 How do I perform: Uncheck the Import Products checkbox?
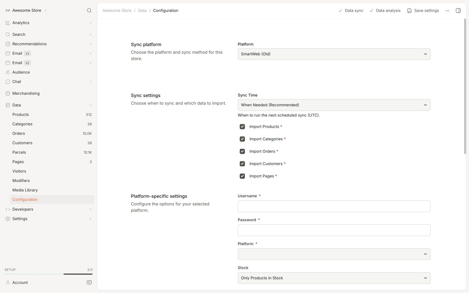[242, 127]
